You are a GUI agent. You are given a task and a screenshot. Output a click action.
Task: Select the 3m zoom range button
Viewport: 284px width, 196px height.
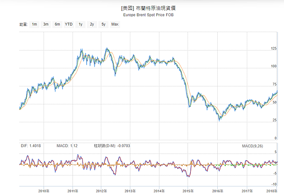46,24
